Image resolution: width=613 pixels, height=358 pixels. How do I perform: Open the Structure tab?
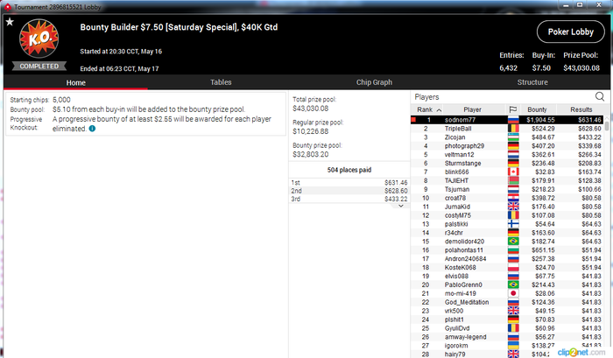click(532, 82)
